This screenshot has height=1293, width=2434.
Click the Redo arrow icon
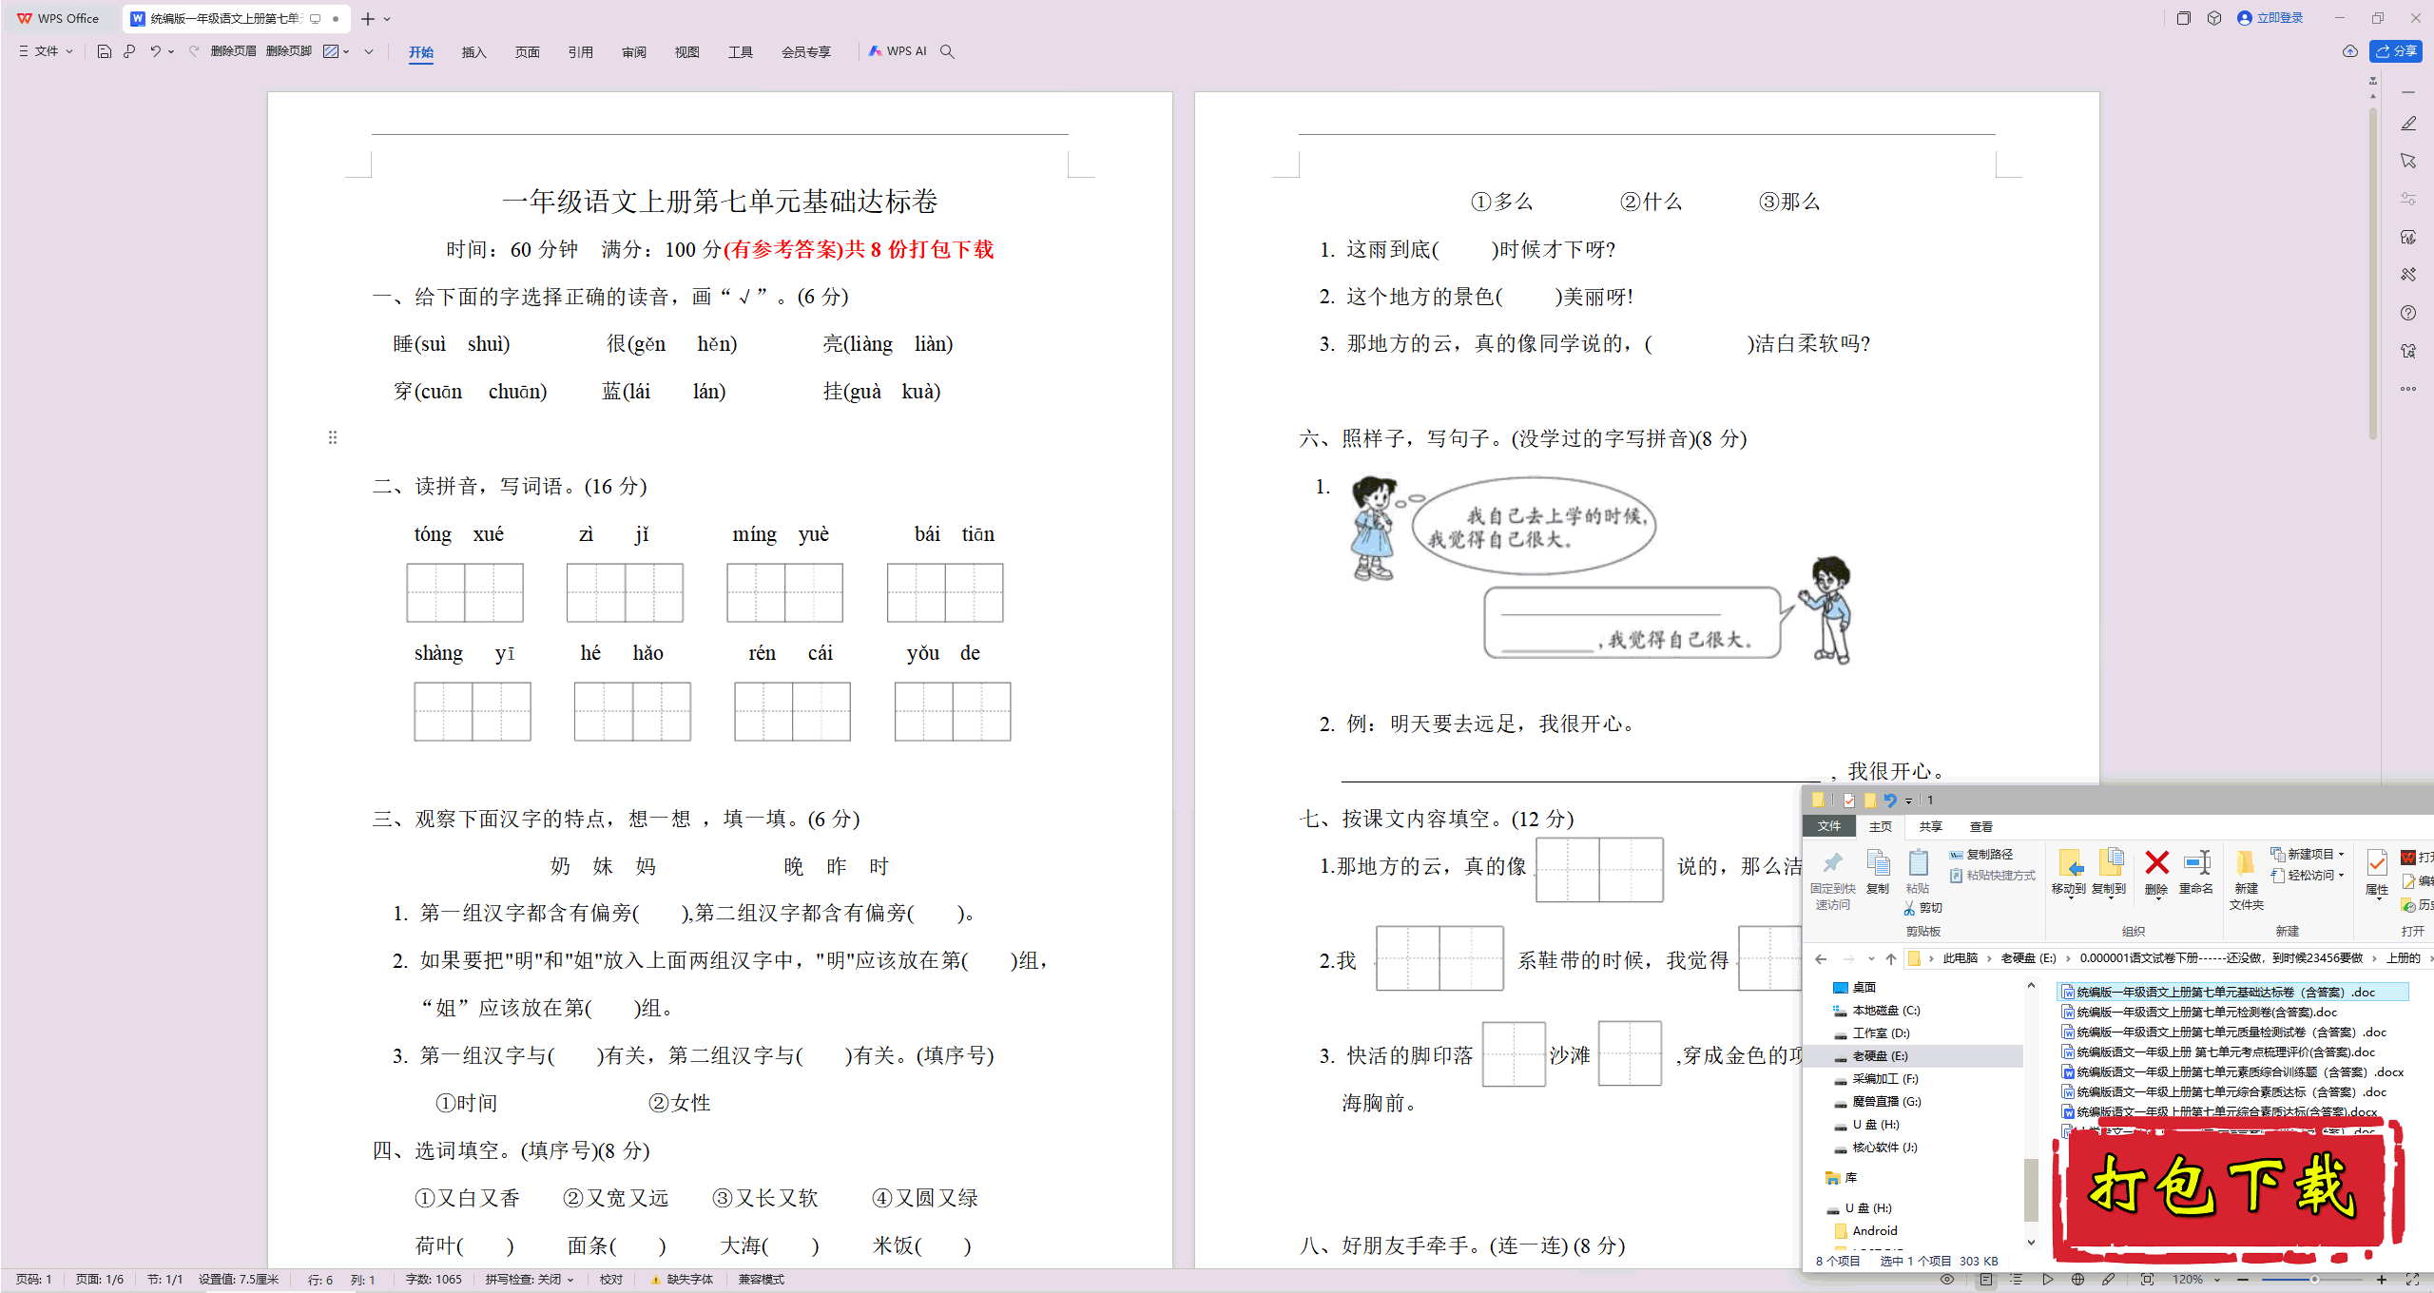tap(194, 51)
